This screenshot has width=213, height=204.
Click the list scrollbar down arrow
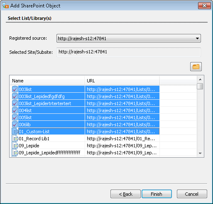(200, 153)
